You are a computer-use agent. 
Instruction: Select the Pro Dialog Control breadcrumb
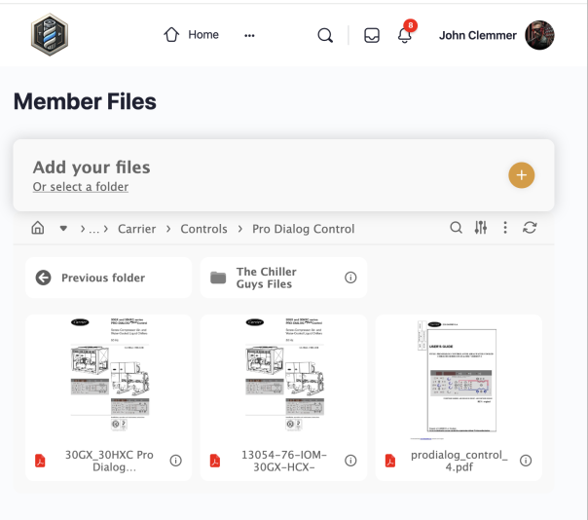coord(303,229)
